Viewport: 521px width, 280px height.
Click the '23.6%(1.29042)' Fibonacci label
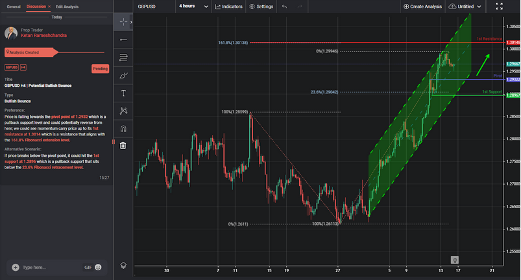(324, 92)
